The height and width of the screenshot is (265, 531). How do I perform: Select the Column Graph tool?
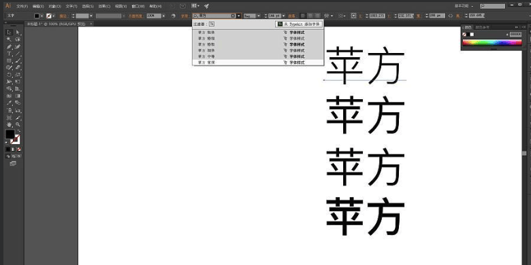coord(18,110)
